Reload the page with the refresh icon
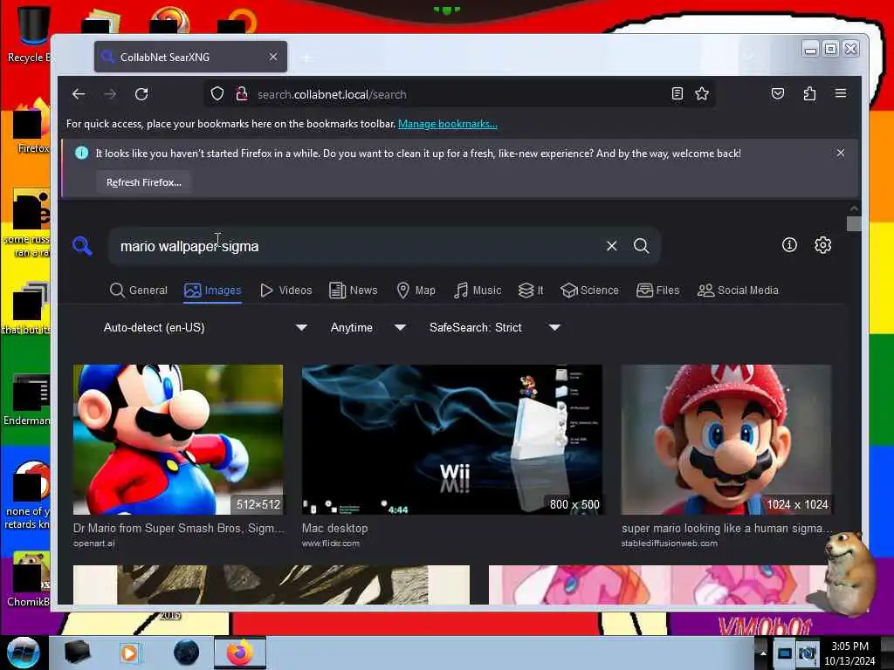Screen dimensions: 894x670 tap(141, 94)
